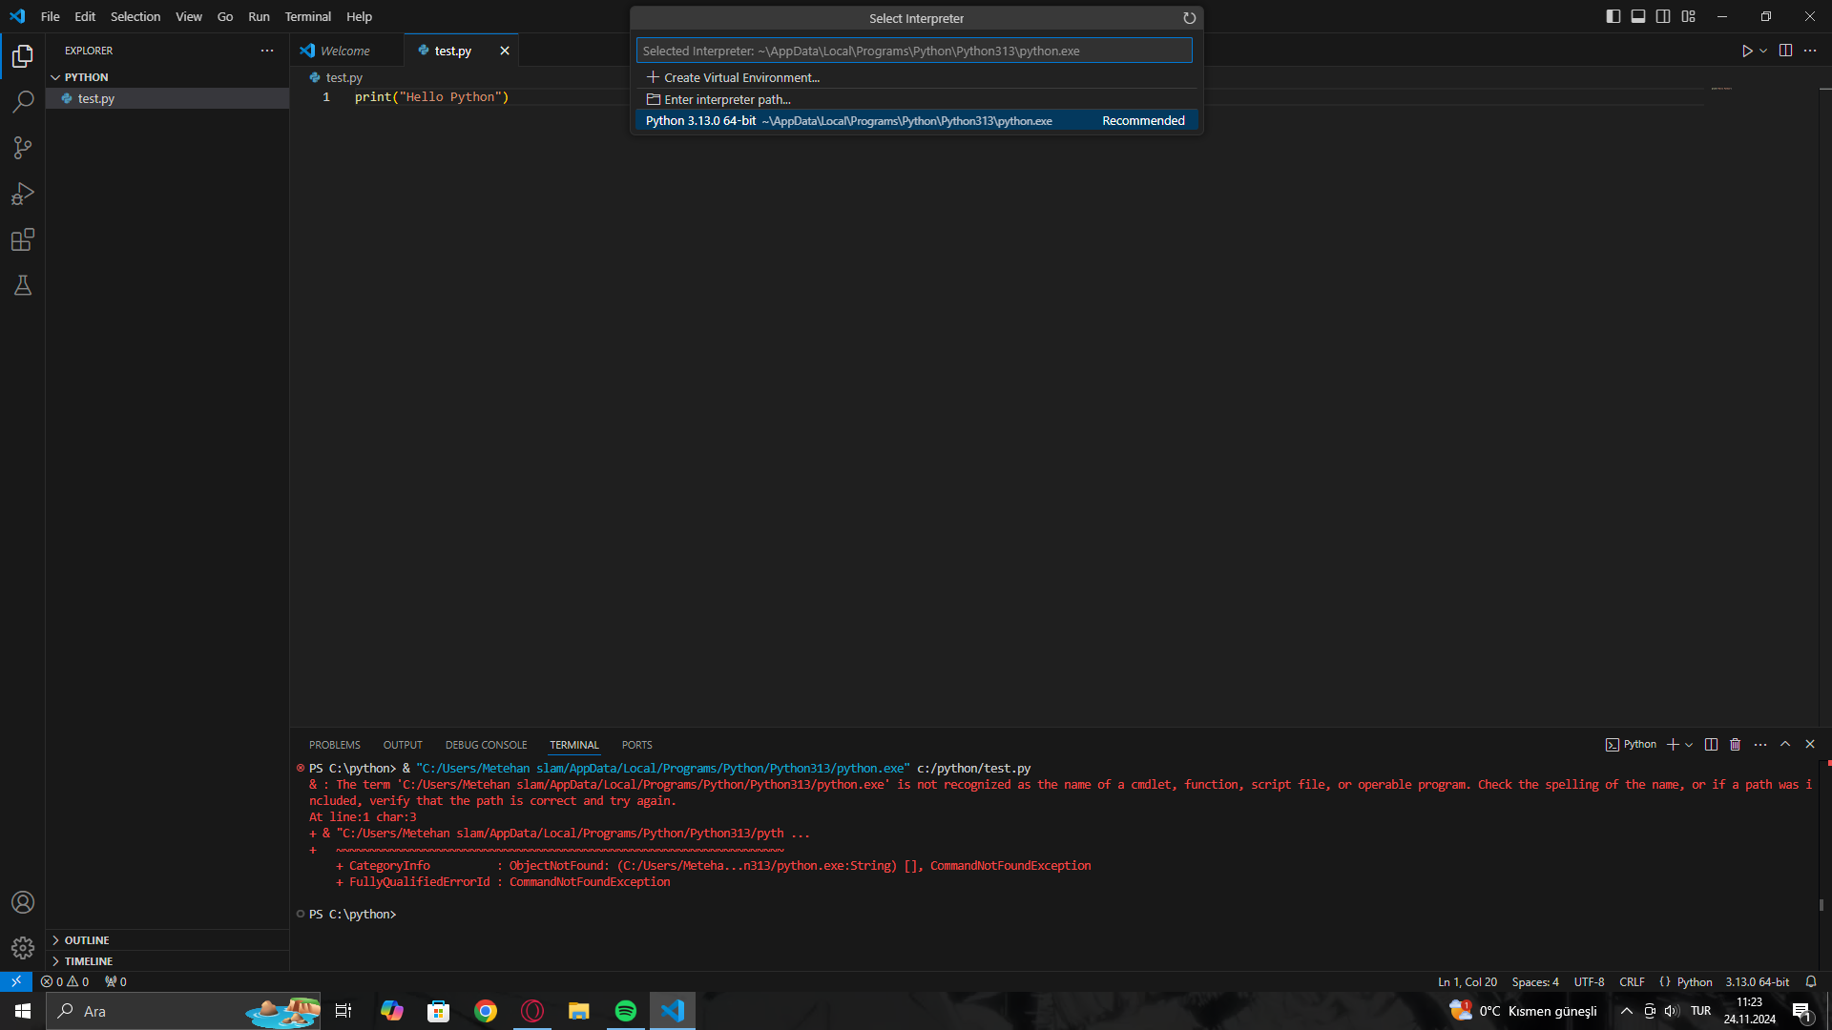Screen dimensions: 1832x1030
Task: Click the Selected Interpreter input field
Action: [x=913, y=51]
